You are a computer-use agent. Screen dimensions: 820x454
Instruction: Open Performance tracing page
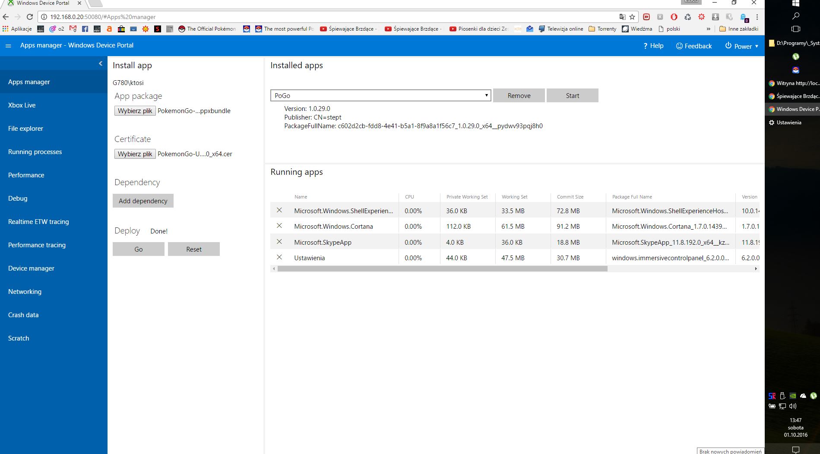pos(54,245)
